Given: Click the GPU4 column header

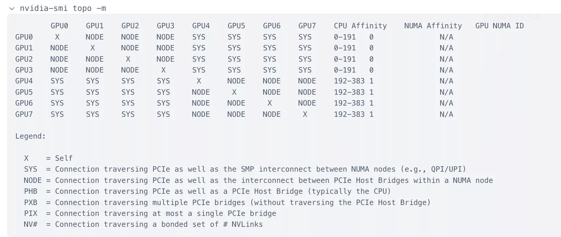Looking at the screenshot, I should click(x=201, y=26).
